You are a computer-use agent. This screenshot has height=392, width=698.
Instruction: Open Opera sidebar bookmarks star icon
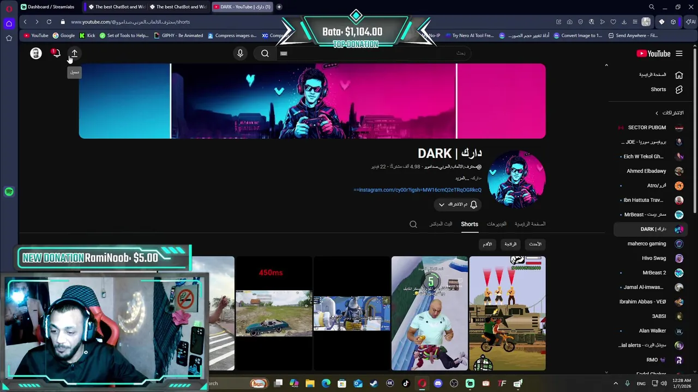(9, 38)
